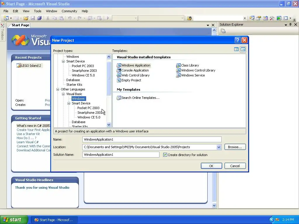299x224 pixels.
Task: Collapse the Other Languages tree node
Action: click(x=58, y=89)
